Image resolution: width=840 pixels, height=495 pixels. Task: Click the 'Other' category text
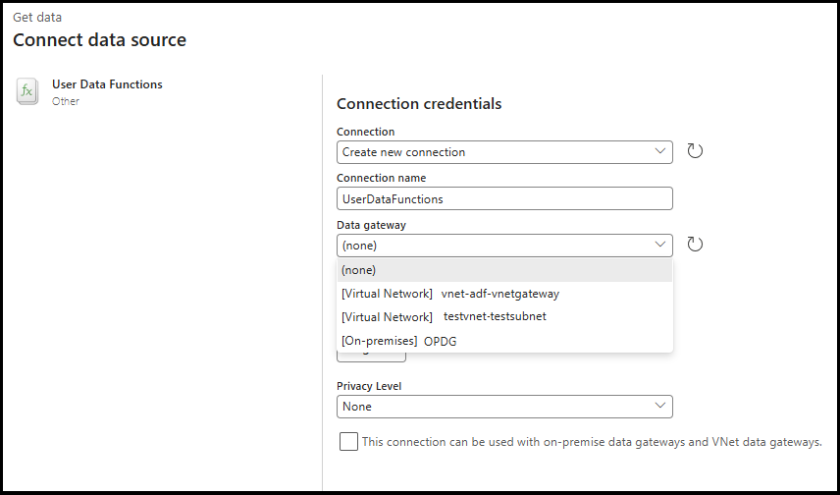(66, 101)
